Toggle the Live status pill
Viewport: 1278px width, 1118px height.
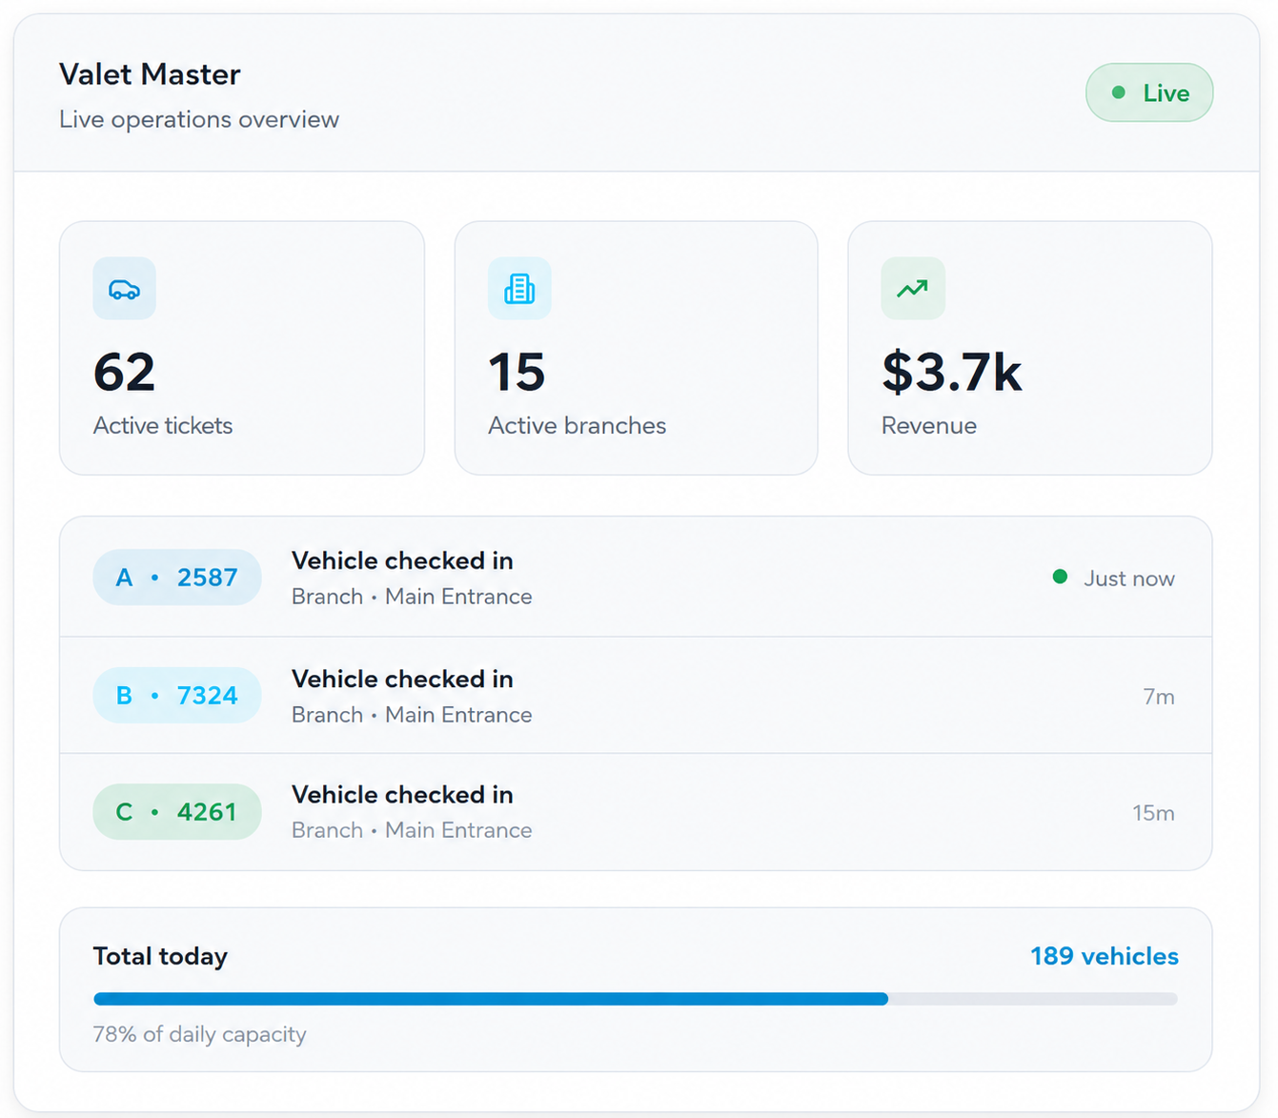1149,92
